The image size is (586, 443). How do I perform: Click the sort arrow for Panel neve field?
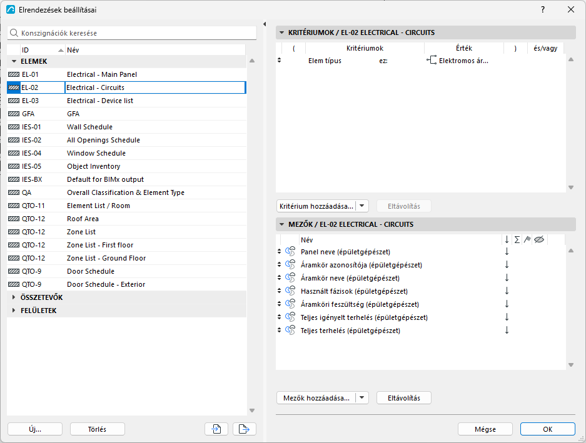point(507,251)
